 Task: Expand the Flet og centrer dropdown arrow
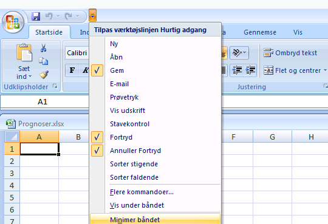tap(325, 70)
